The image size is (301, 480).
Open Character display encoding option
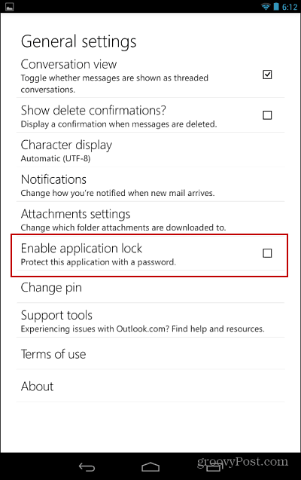150,150
